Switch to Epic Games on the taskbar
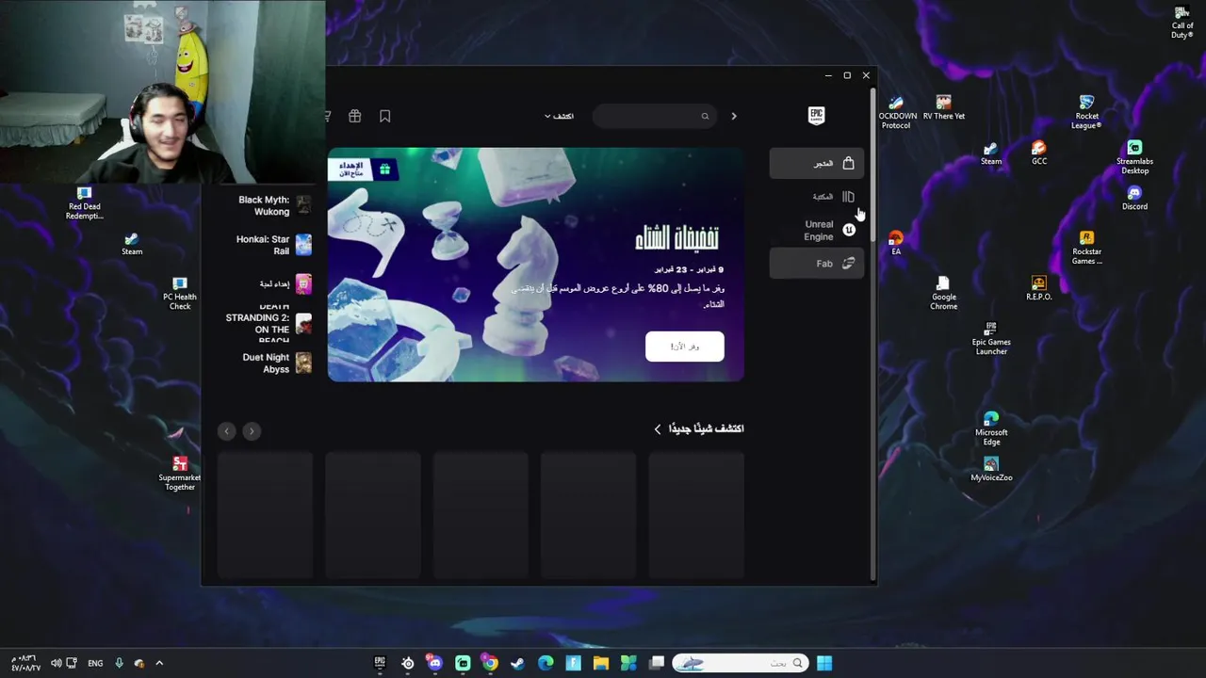 (380, 663)
